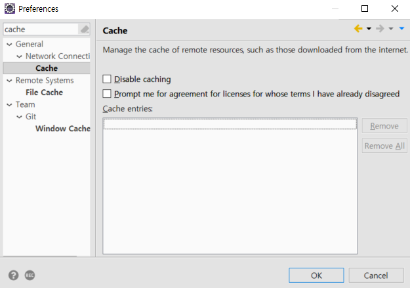This screenshot has height=288, width=410.
Task: Select the Remote Systems tree item
Action: [45, 80]
